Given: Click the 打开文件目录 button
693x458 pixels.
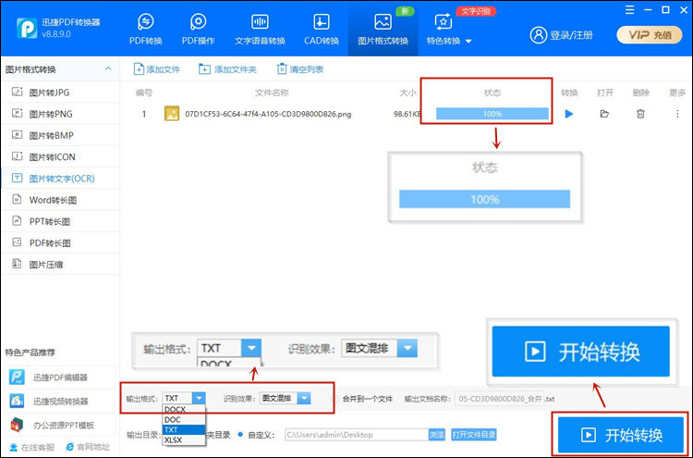Looking at the screenshot, I should coord(473,435).
